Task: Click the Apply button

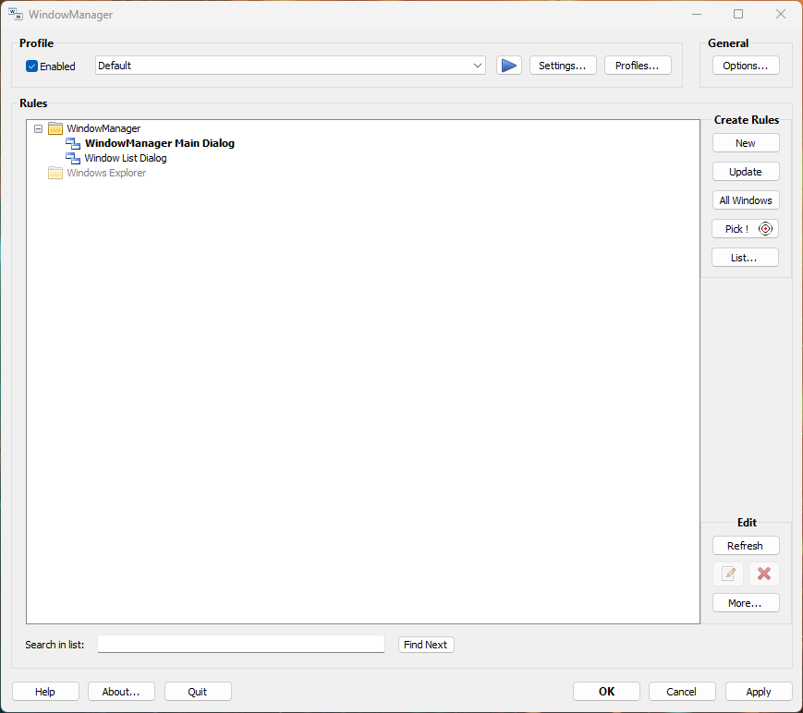Action: click(x=759, y=692)
